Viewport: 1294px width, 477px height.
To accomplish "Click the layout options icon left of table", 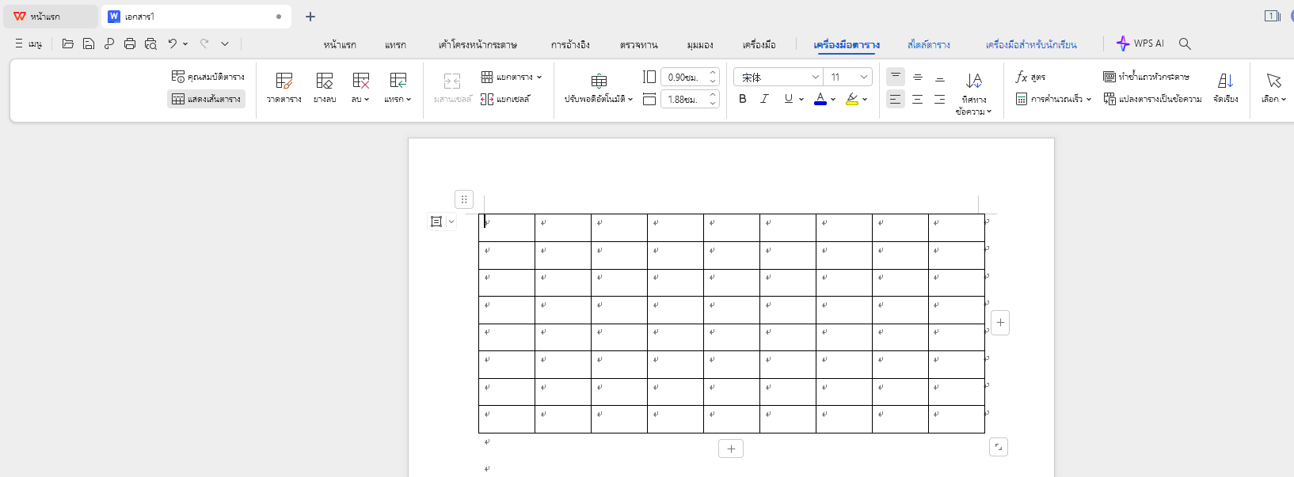I will point(436,221).
